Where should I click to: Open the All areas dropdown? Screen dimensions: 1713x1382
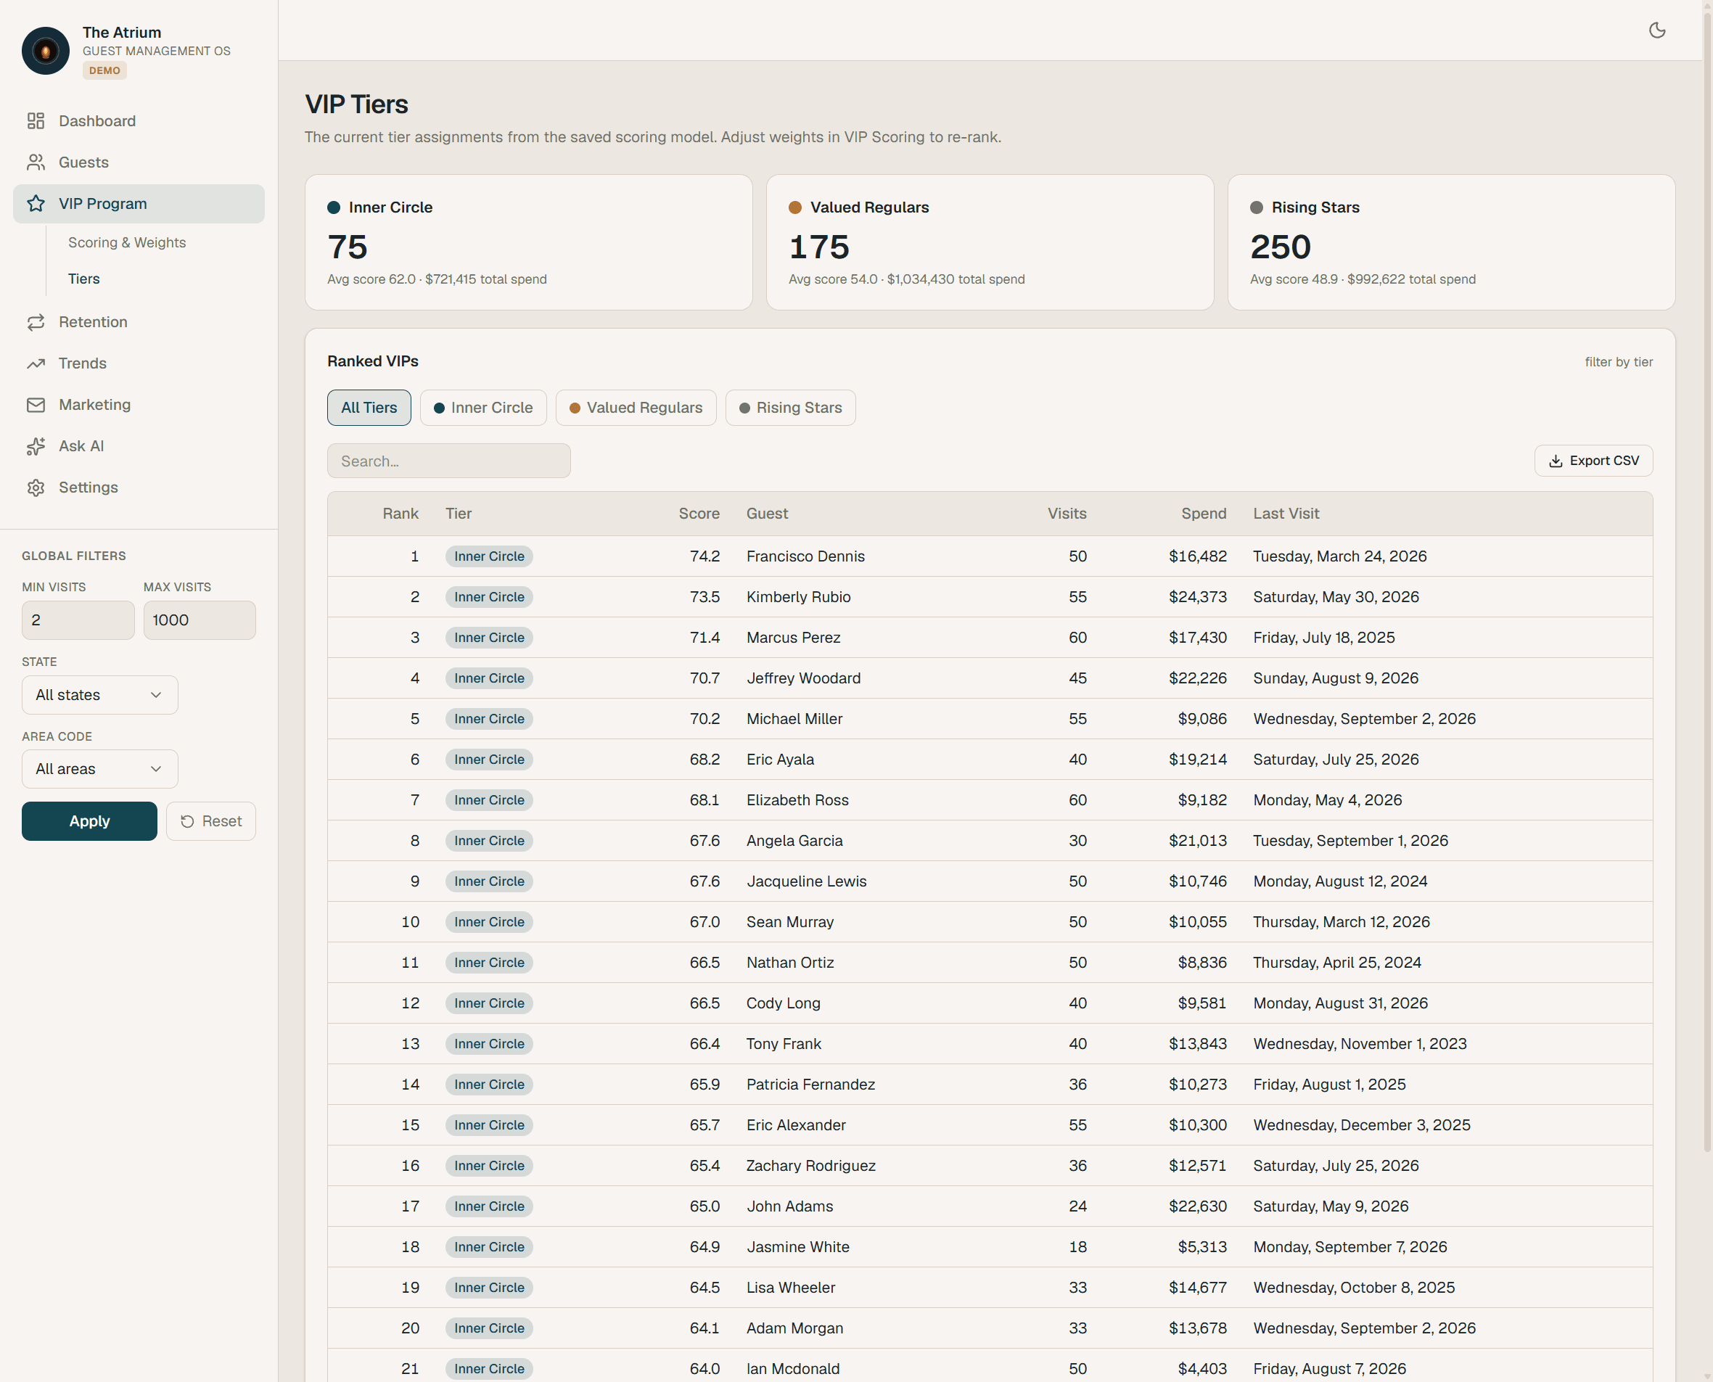(x=99, y=769)
